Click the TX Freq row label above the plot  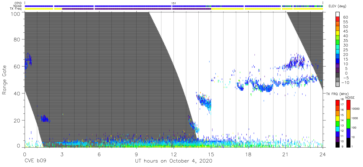16,9
